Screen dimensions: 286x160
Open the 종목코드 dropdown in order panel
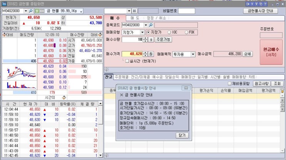tap(146, 25)
